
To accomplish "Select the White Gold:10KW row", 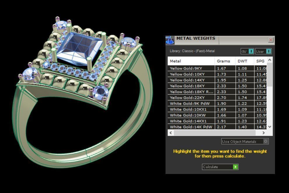I will tap(217, 115).
